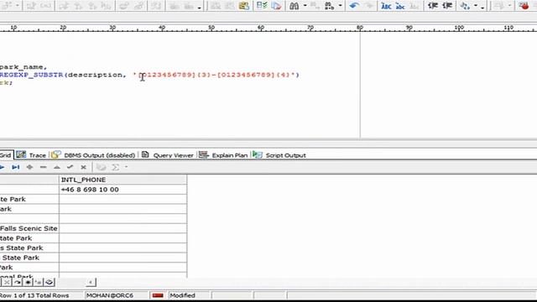Click the red indicator in the status bar
Screen dimensions: 537x302
(x=158, y=295)
